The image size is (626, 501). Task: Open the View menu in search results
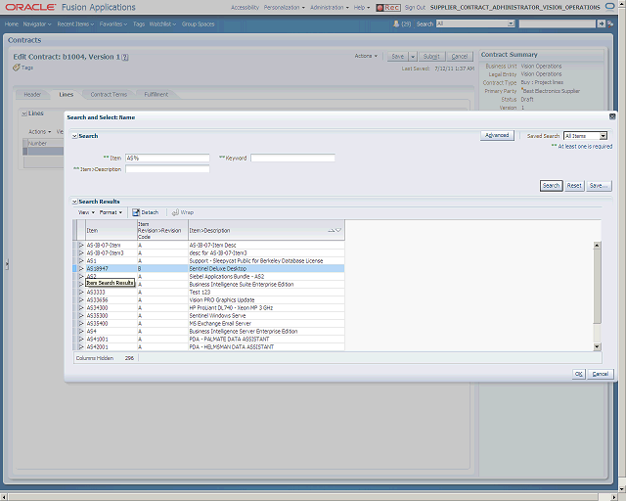[86, 212]
